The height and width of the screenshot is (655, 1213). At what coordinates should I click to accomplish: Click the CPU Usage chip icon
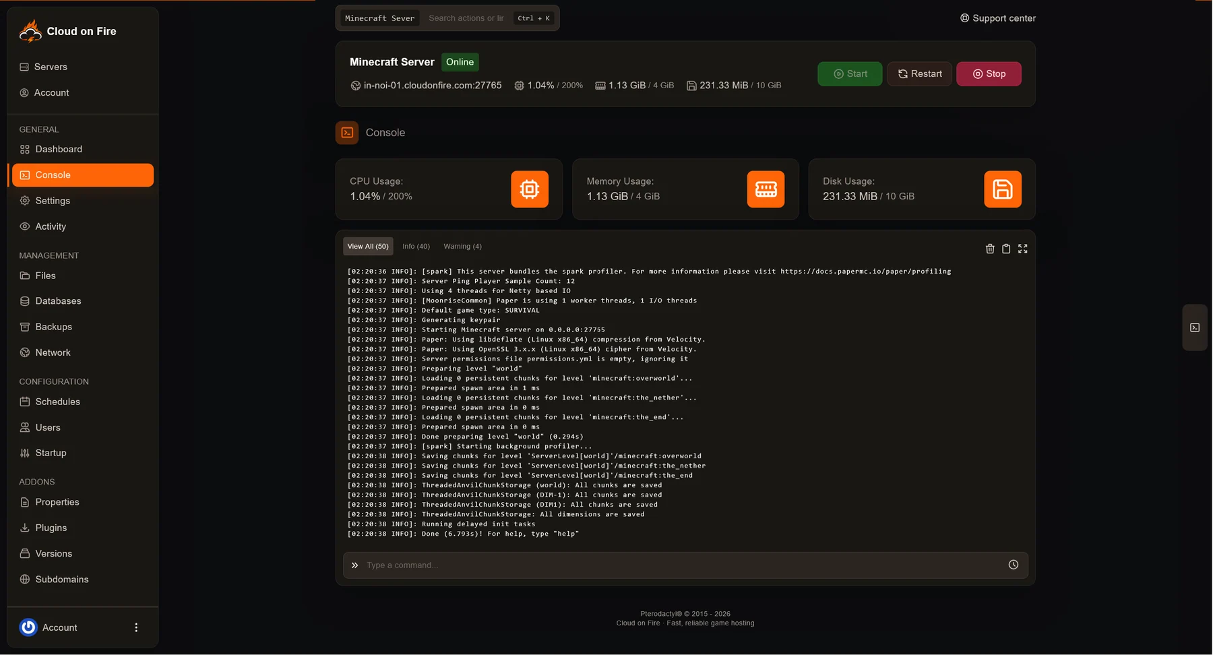pos(530,189)
